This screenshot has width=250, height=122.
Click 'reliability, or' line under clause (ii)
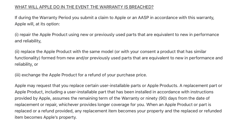pyautogui.click(x=26, y=64)
